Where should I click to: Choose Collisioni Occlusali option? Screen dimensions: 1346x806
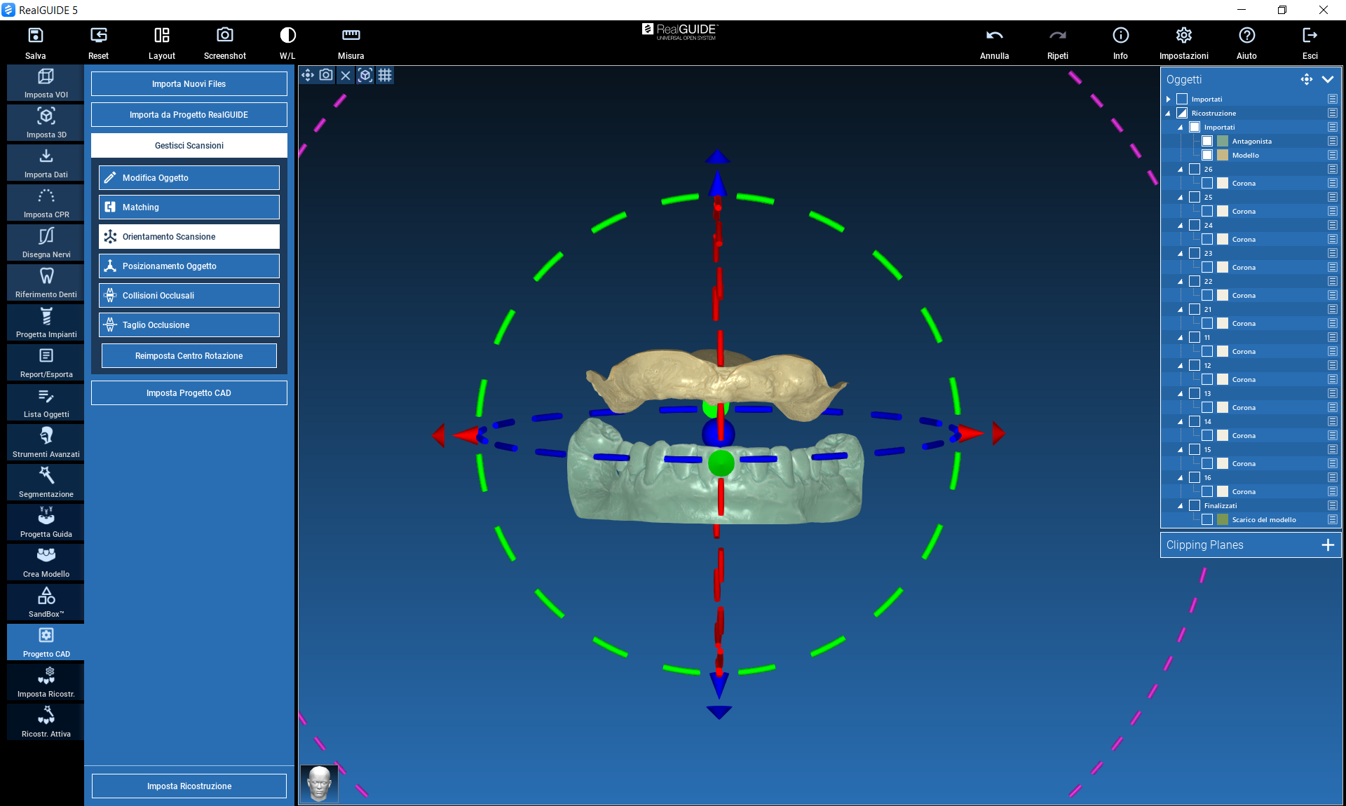click(x=189, y=296)
